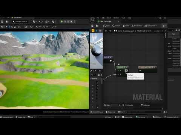Click the material preview sphere thumbnail
Viewport: 181px width, 135px height.
96,51
